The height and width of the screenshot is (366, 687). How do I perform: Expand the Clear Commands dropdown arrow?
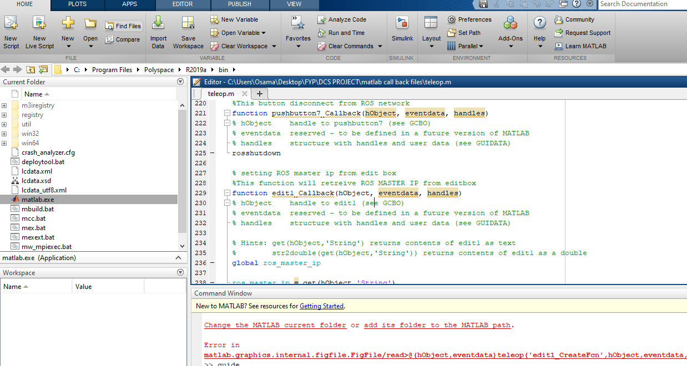pyautogui.click(x=380, y=47)
